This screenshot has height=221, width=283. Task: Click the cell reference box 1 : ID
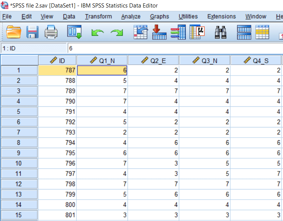[34, 48]
